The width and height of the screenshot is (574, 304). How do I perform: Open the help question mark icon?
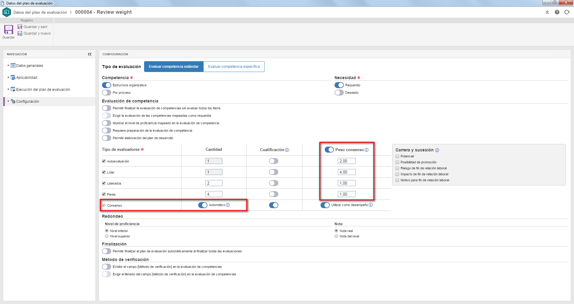click(x=557, y=12)
